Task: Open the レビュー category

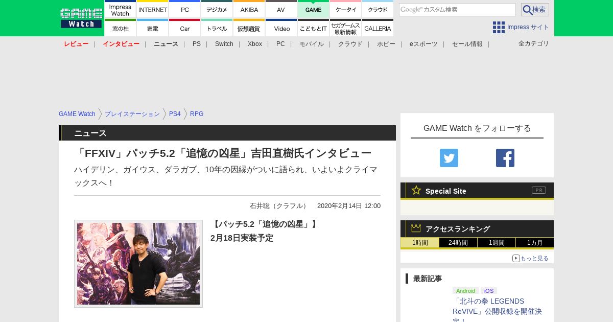Action: [x=76, y=44]
